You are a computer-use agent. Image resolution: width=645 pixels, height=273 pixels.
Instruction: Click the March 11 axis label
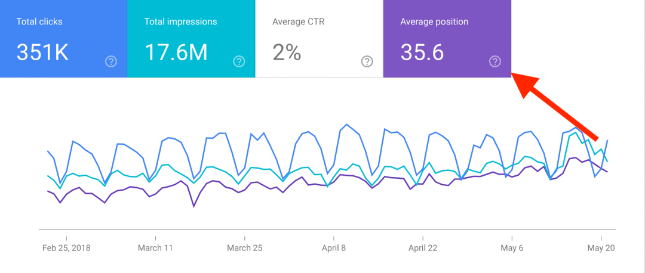[x=155, y=248]
